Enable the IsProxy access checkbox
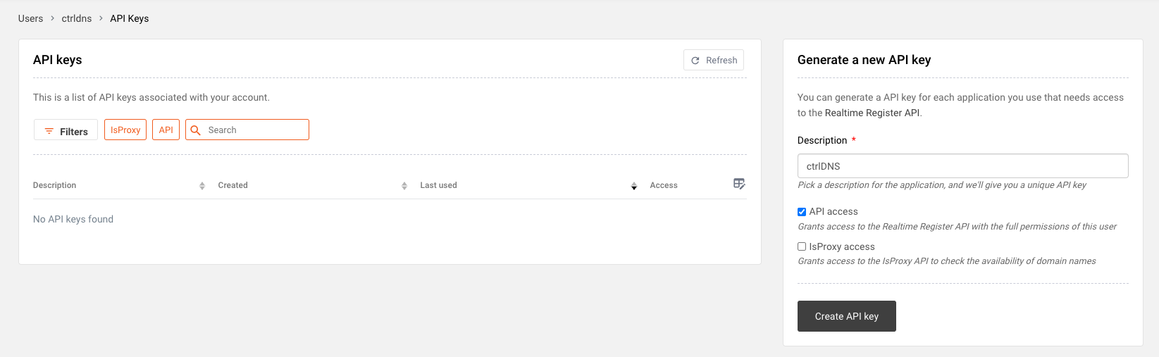The width and height of the screenshot is (1159, 357). pyautogui.click(x=802, y=246)
